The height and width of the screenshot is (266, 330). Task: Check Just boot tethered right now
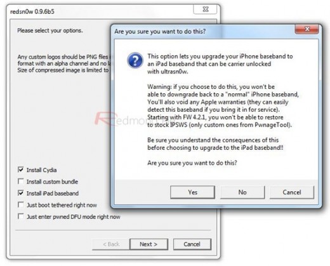tap(21, 204)
